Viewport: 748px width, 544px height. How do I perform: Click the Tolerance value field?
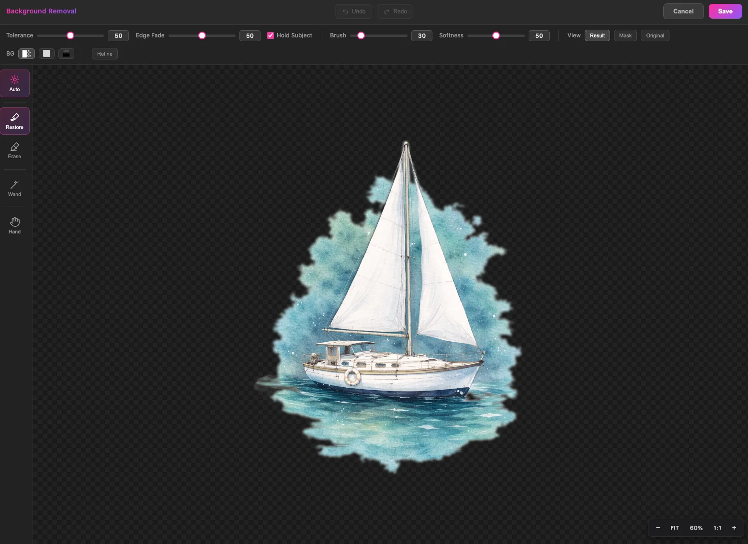pos(118,35)
